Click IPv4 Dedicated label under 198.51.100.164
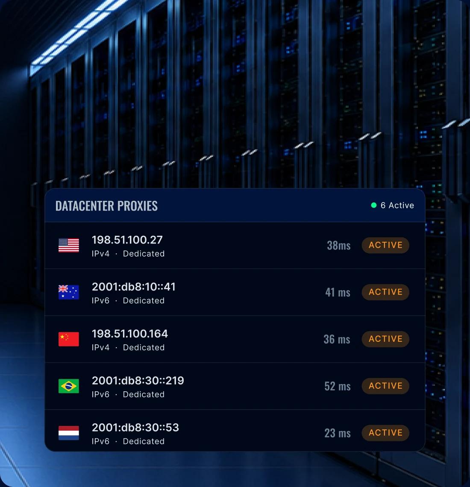Image resolution: width=470 pixels, height=487 pixels. [x=128, y=348]
